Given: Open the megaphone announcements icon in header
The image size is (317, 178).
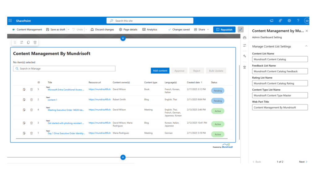Looking at the screenshot, I should click(x=271, y=21).
